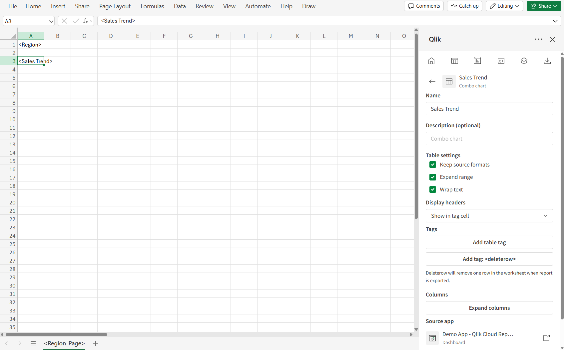
Task: Open the levels (layers) icon in Qlik
Action: [x=524, y=61]
